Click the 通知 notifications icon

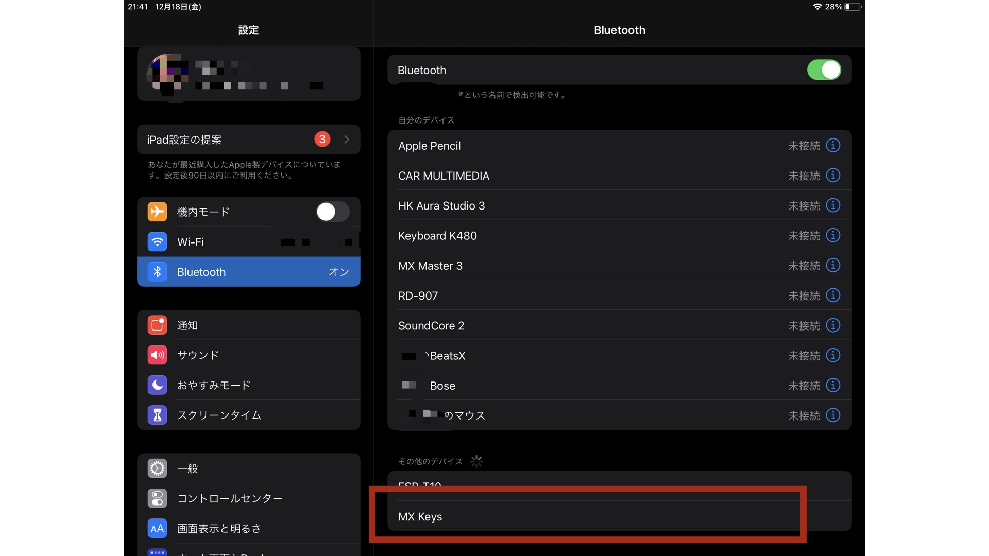coord(157,325)
